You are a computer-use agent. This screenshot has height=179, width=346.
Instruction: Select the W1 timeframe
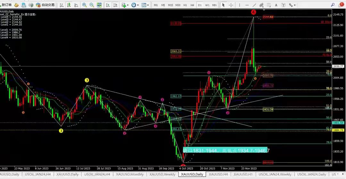207,5
